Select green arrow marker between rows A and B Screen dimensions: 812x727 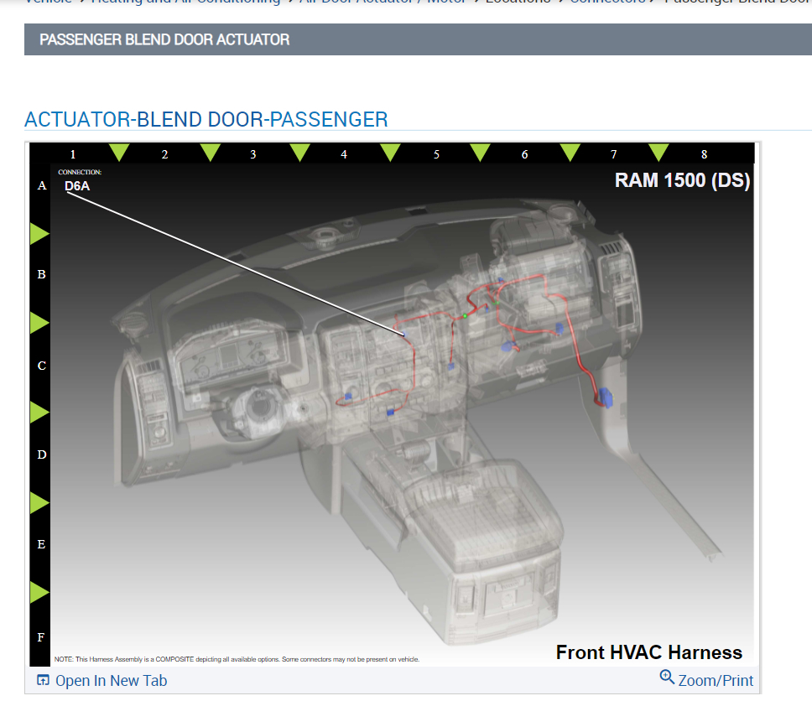click(39, 234)
